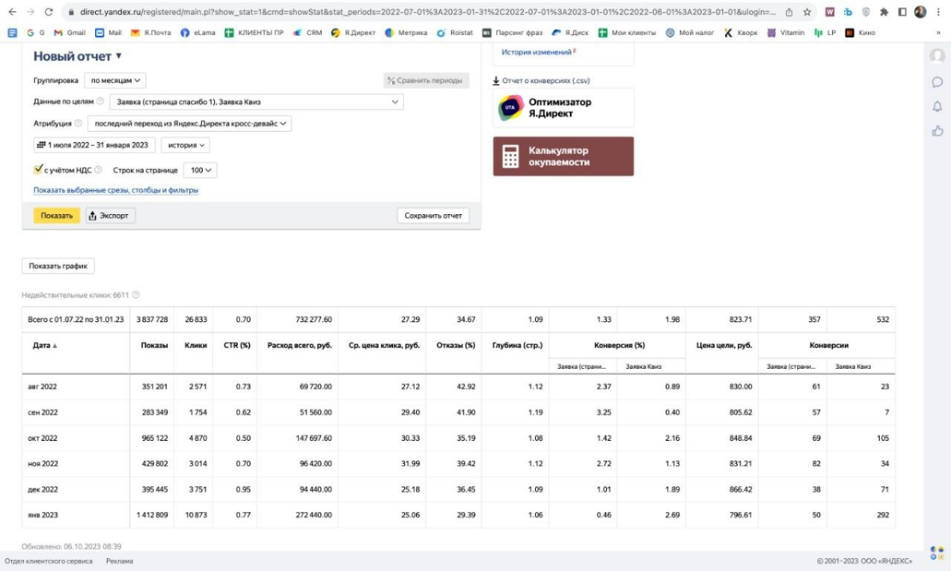
Task: Expand the Новый отчет title menu
Action: pos(78,56)
